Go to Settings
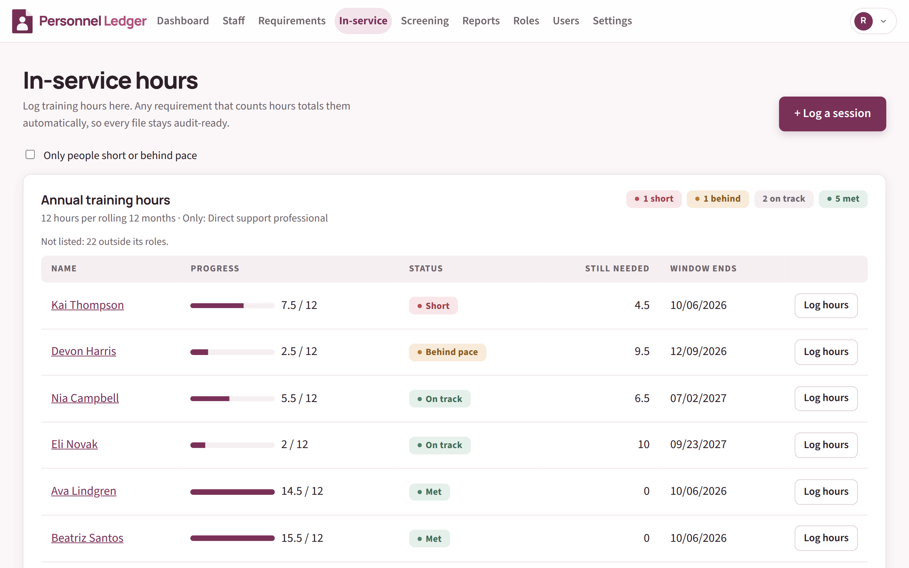The width and height of the screenshot is (909, 568). (612, 21)
